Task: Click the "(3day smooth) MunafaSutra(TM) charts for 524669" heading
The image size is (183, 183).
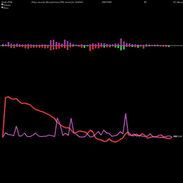Action: 57,2
